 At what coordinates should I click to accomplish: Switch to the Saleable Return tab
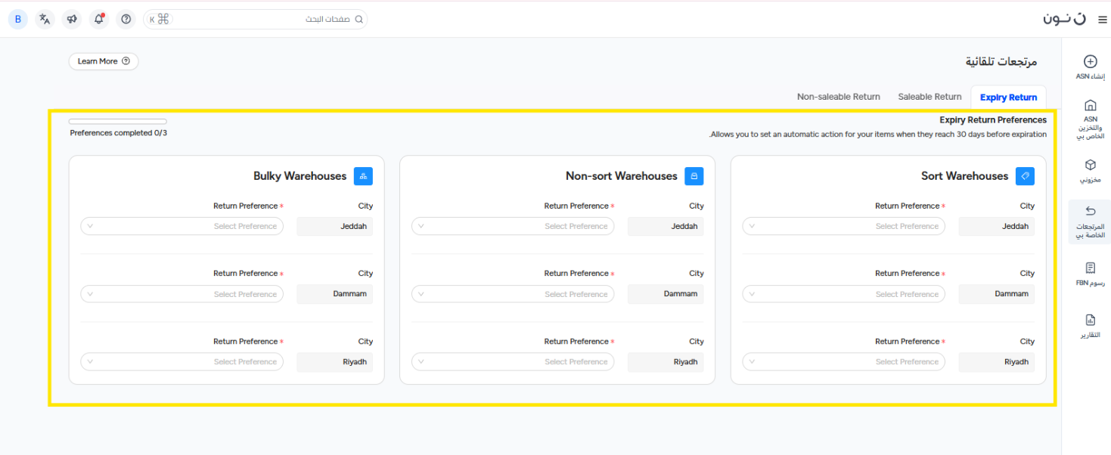929,97
